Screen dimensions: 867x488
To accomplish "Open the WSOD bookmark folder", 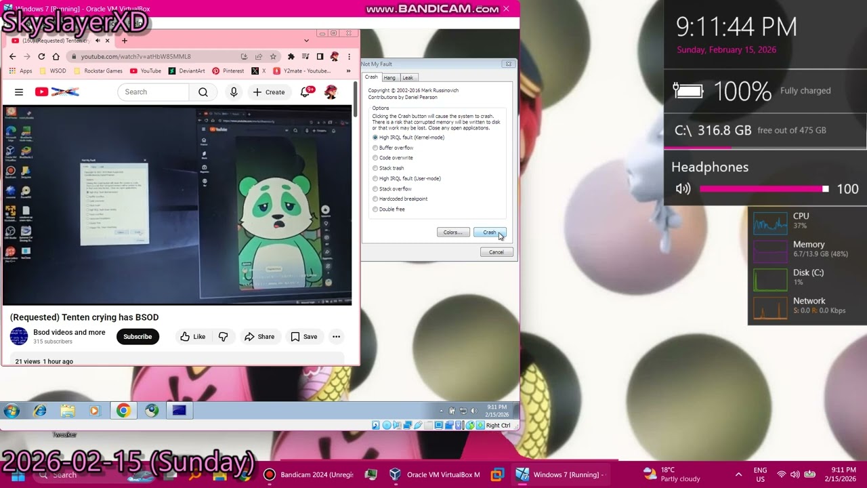I will [x=53, y=71].
